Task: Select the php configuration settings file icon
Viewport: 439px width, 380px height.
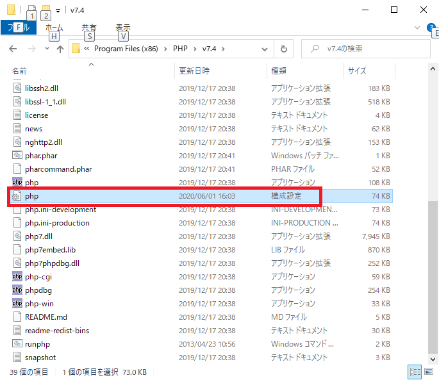Action: (x=17, y=195)
